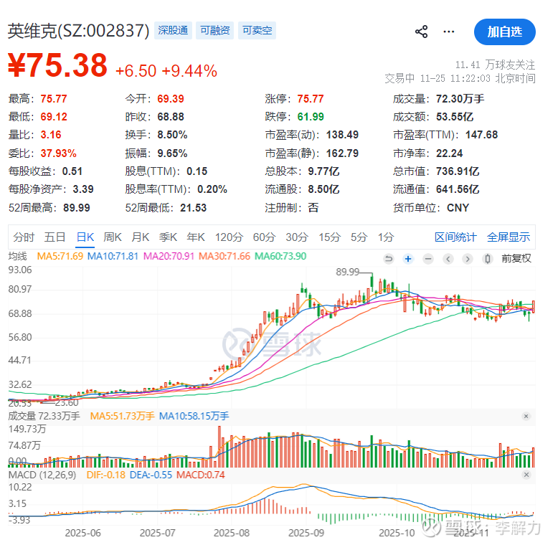
Task: Click the chart reset undo arrow icon
Action: point(389,259)
